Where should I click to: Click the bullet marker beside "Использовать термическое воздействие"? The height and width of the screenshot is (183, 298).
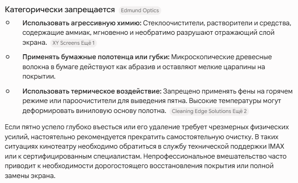pyautogui.click(x=8, y=91)
